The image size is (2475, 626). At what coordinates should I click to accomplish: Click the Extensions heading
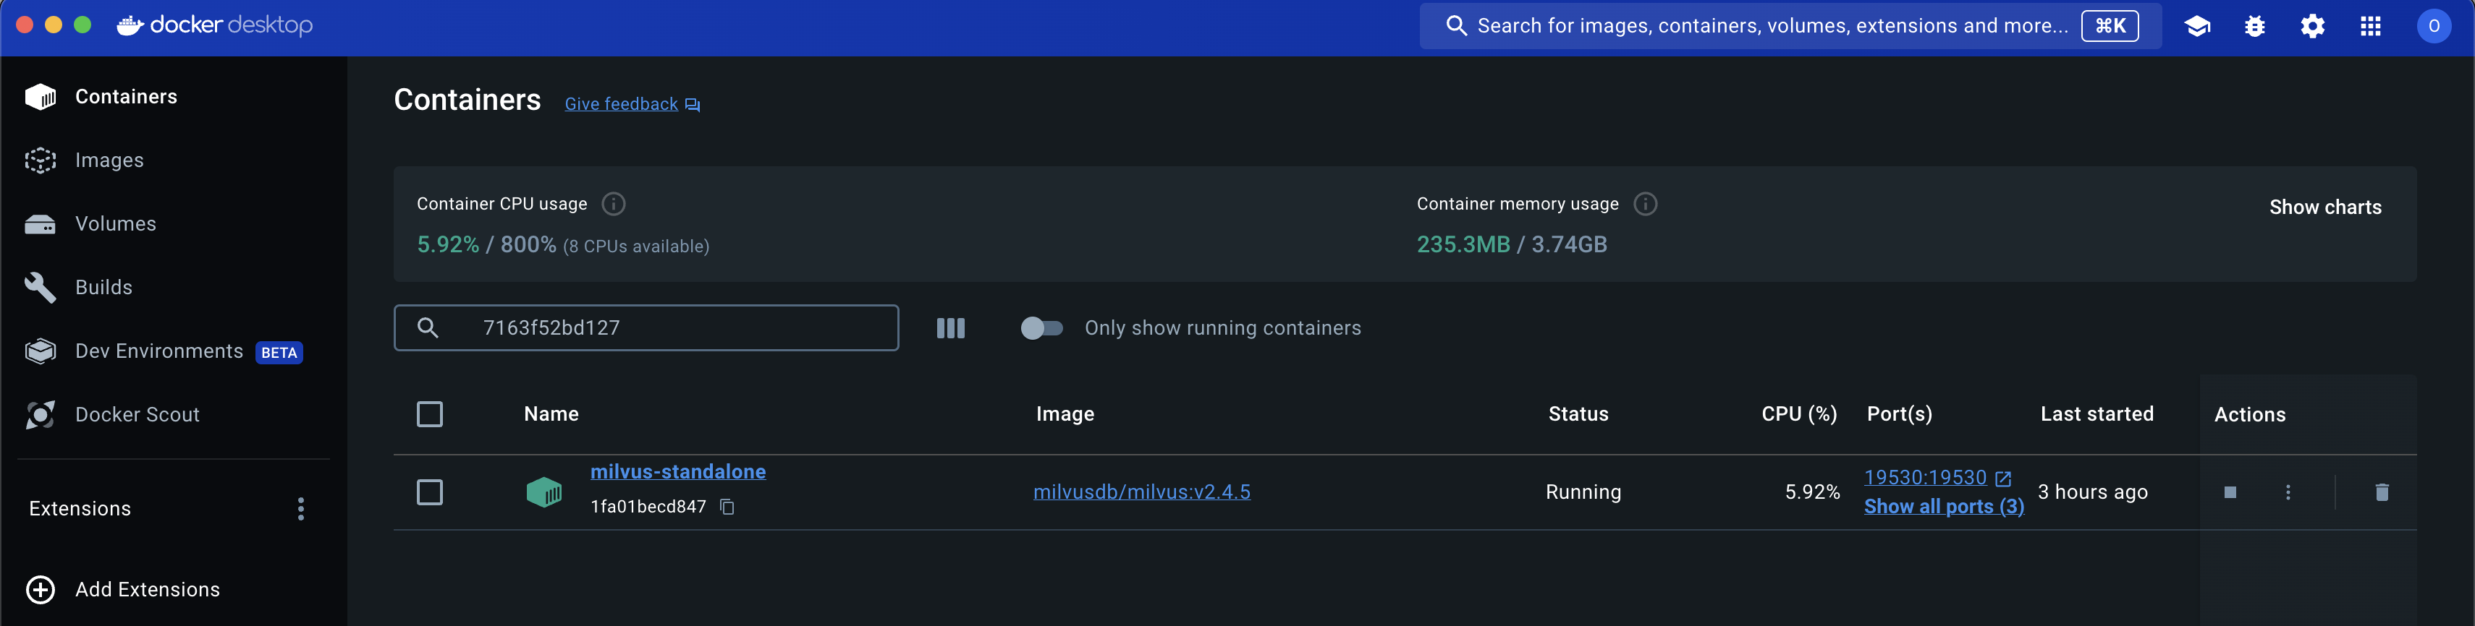(80, 509)
